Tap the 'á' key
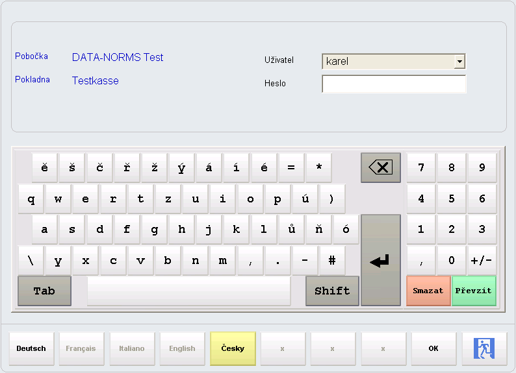 pyautogui.click(x=209, y=167)
